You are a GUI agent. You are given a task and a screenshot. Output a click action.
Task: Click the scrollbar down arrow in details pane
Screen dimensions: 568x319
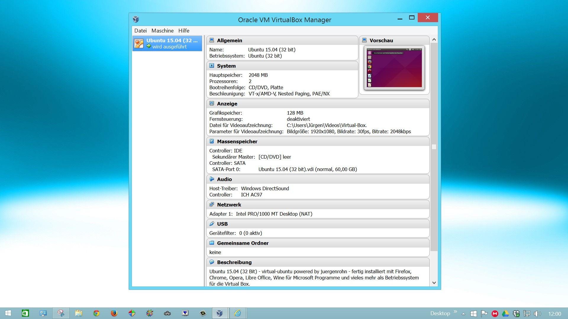click(x=434, y=283)
